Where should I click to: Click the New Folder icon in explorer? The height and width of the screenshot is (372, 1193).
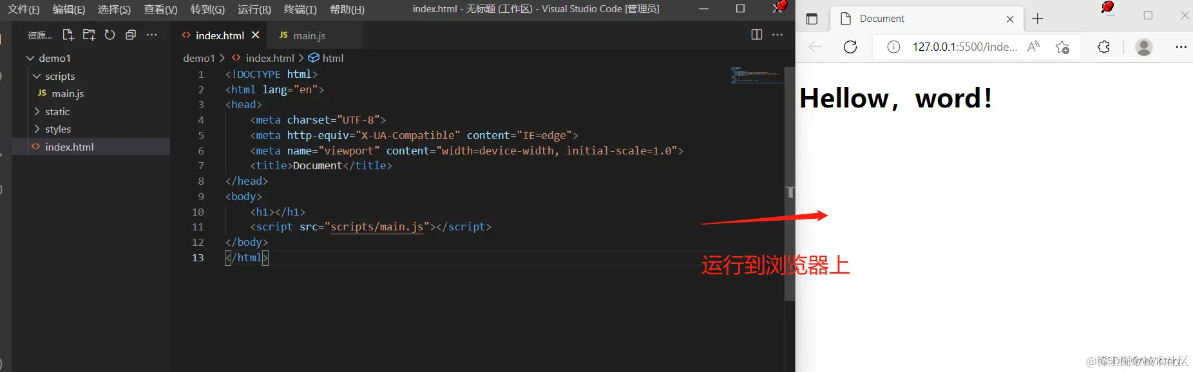89,35
